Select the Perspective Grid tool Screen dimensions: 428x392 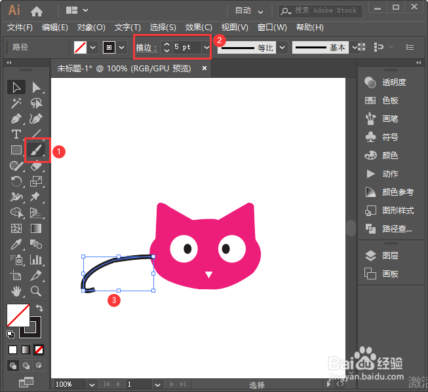coord(36,213)
